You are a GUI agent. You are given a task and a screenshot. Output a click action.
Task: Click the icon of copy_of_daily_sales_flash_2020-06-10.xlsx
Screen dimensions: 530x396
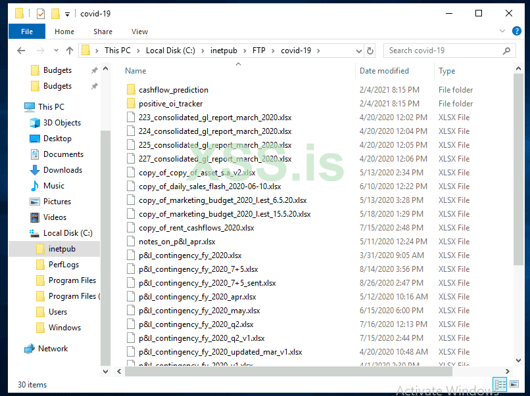point(131,187)
